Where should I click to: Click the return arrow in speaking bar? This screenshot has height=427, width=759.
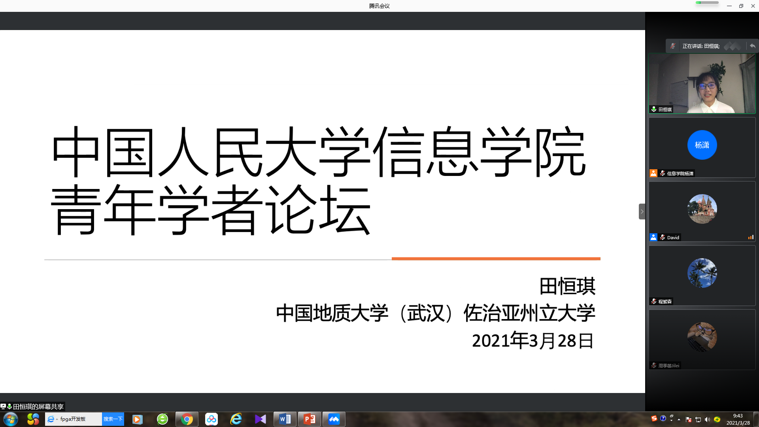(752, 46)
